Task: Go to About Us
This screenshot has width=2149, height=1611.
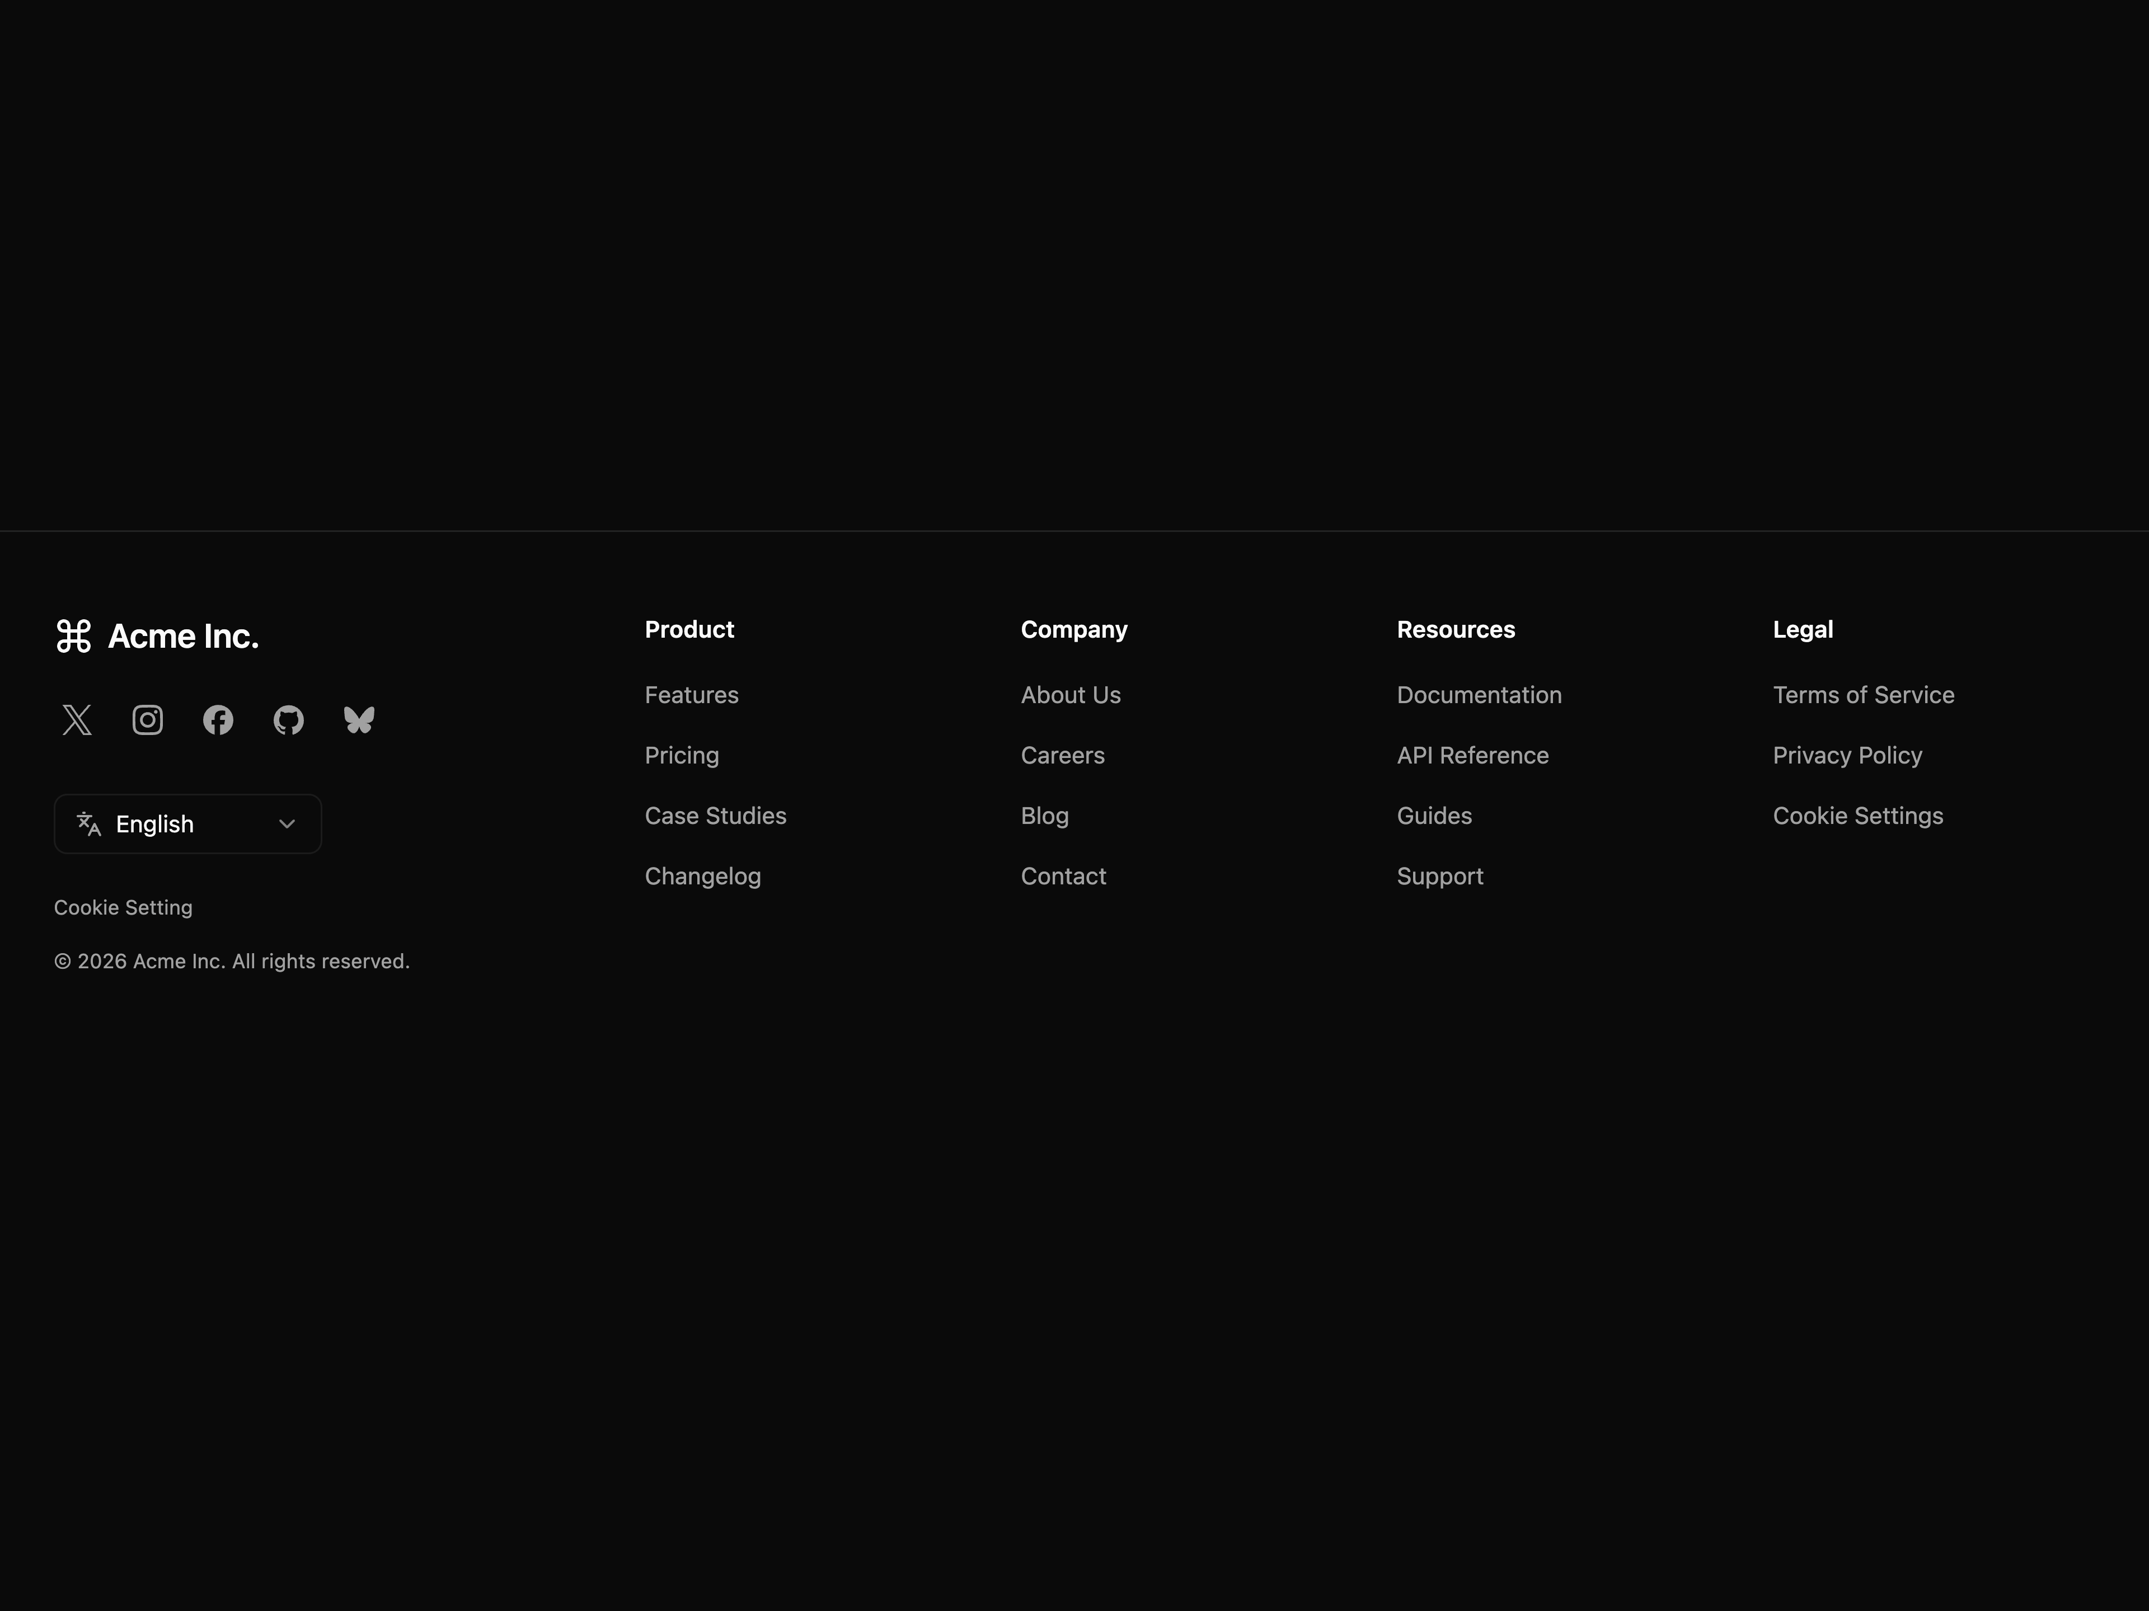Action: point(1071,695)
